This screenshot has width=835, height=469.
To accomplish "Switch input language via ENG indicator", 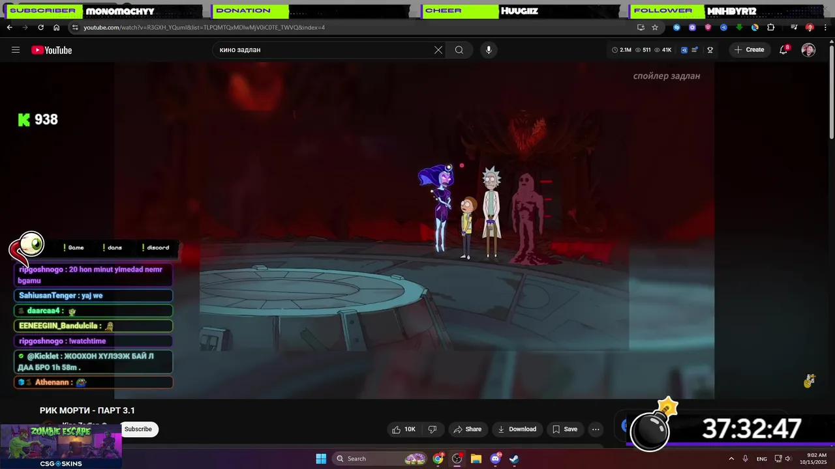I will click(x=762, y=459).
